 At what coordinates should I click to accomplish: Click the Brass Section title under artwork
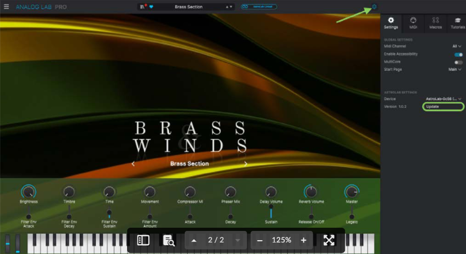pyautogui.click(x=189, y=164)
